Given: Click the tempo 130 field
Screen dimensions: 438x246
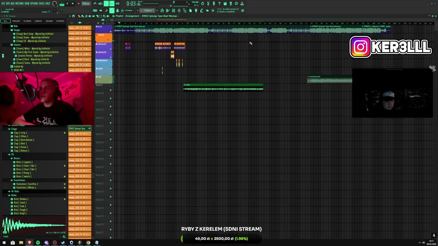Looking at the screenshot, I should pyautogui.click(x=86, y=3).
